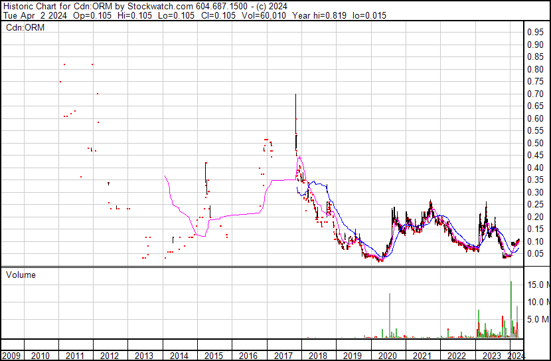Click the 2017 year label on the time axis
551x361 pixels.
pyautogui.click(x=283, y=356)
